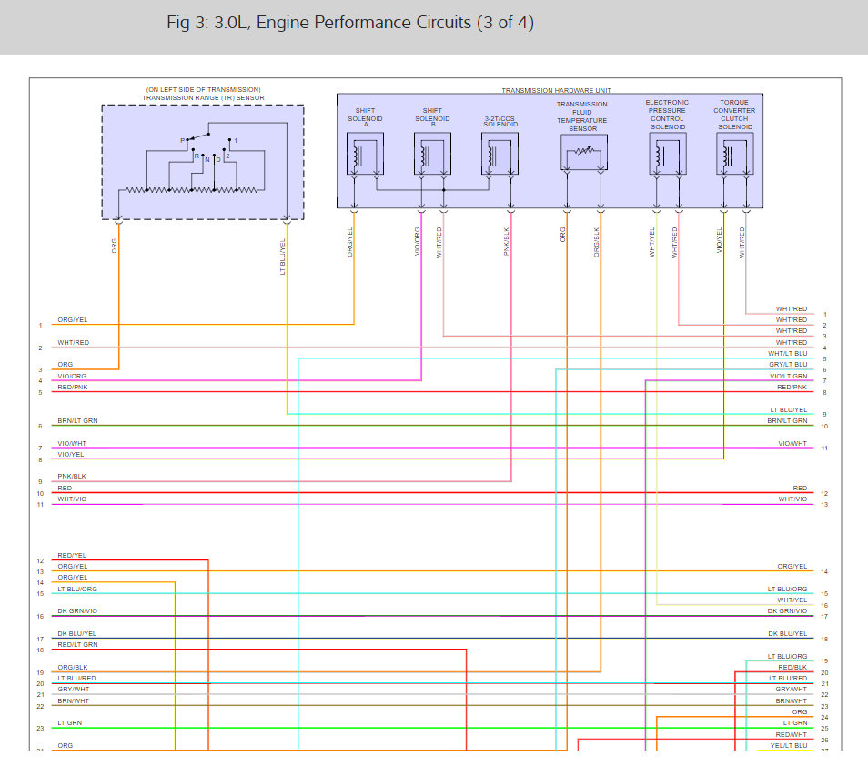The width and height of the screenshot is (868, 766).
Task: Click the 'ELECTRONIC PRESSURE CONTROL SOLENOID' label
Action: click(x=667, y=115)
